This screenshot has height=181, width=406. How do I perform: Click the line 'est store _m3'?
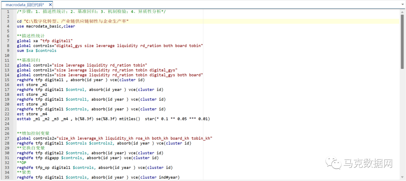32,104
